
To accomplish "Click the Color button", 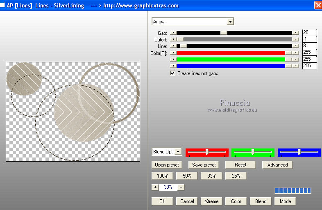I will 236,201.
